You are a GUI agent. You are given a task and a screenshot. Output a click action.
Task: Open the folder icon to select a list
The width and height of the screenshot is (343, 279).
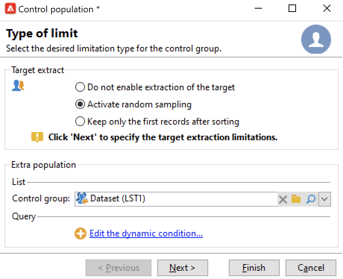pos(296,199)
